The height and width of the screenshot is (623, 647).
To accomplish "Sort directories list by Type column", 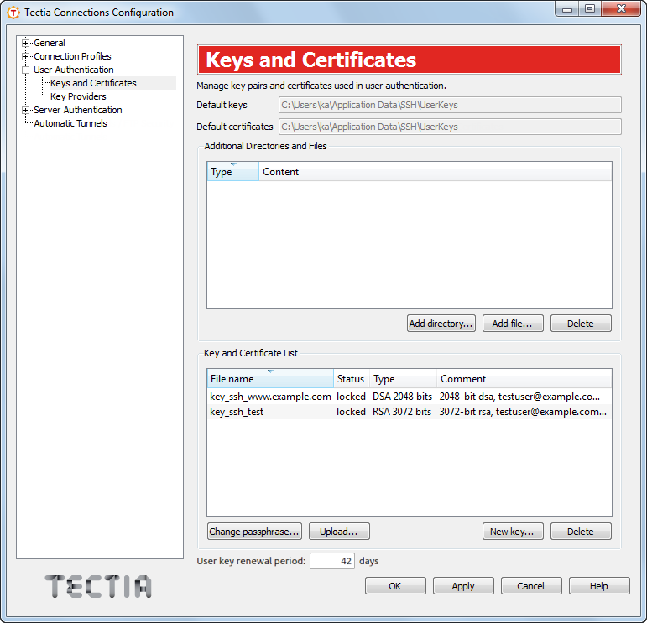I will pyautogui.click(x=232, y=172).
